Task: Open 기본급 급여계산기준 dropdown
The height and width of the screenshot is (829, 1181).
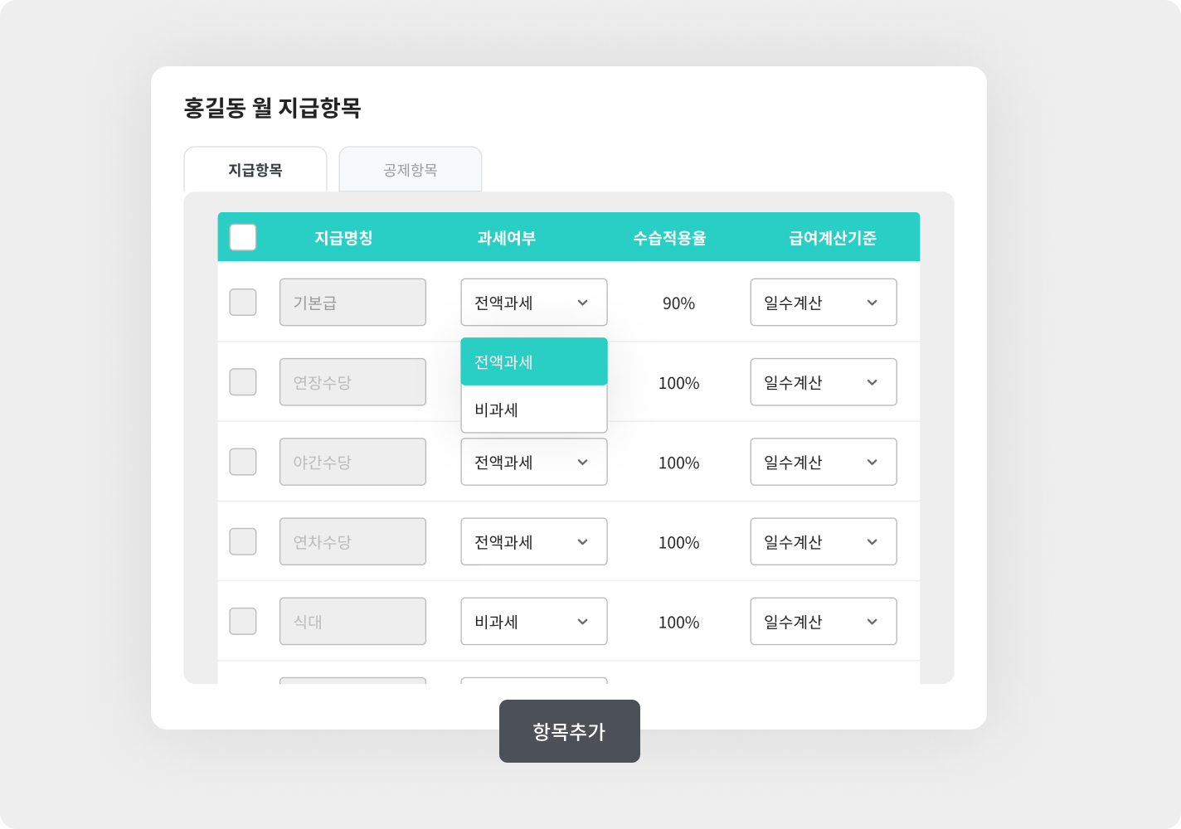Action: 823,303
